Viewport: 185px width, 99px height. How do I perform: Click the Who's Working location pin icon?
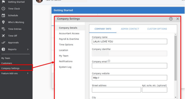point(3,22)
